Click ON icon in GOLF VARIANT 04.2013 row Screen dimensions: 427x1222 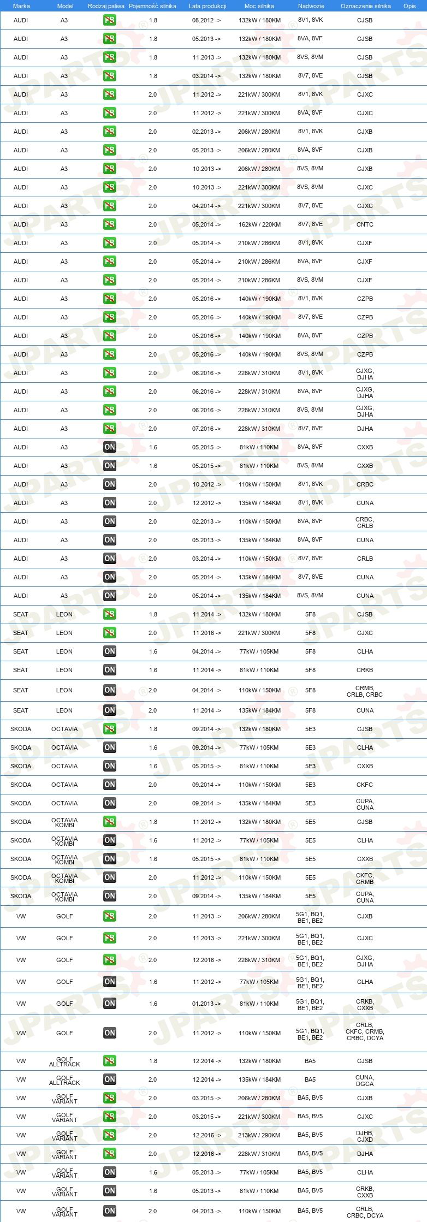pos(109,1211)
